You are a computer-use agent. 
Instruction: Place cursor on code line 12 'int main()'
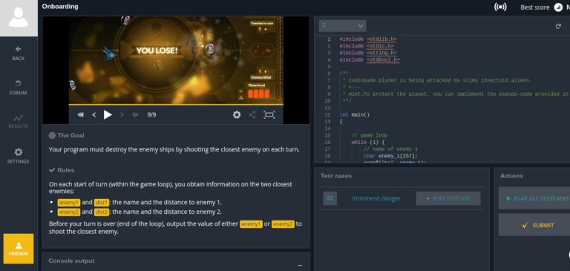pyautogui.click(x=355, y=114)
